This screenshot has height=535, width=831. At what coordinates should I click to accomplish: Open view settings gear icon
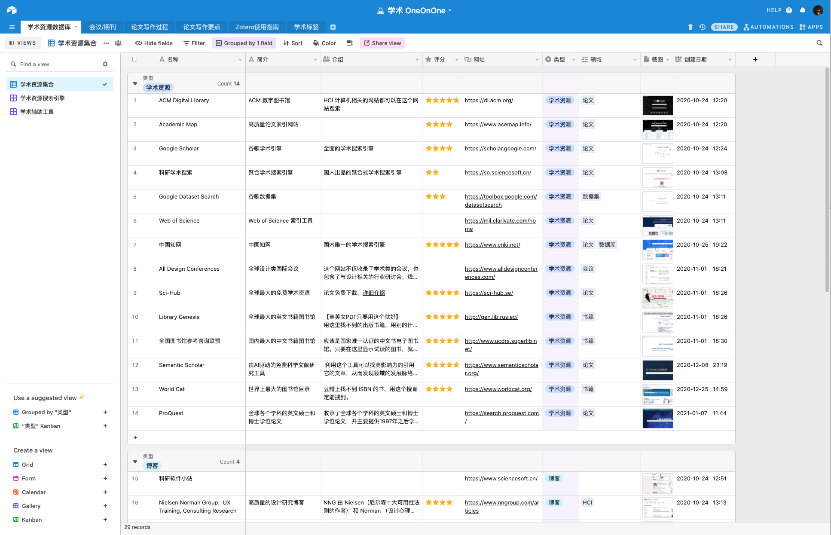point(105,64)
